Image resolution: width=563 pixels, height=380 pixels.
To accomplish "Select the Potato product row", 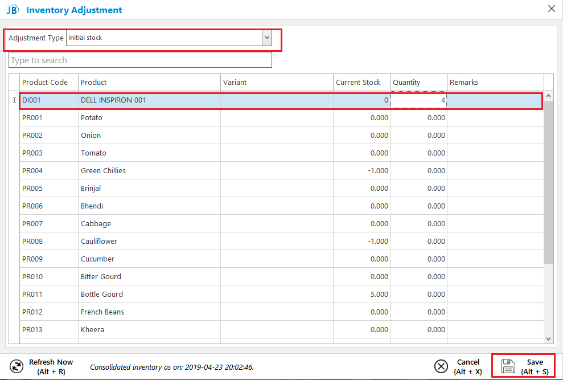I will click(281, 117).
